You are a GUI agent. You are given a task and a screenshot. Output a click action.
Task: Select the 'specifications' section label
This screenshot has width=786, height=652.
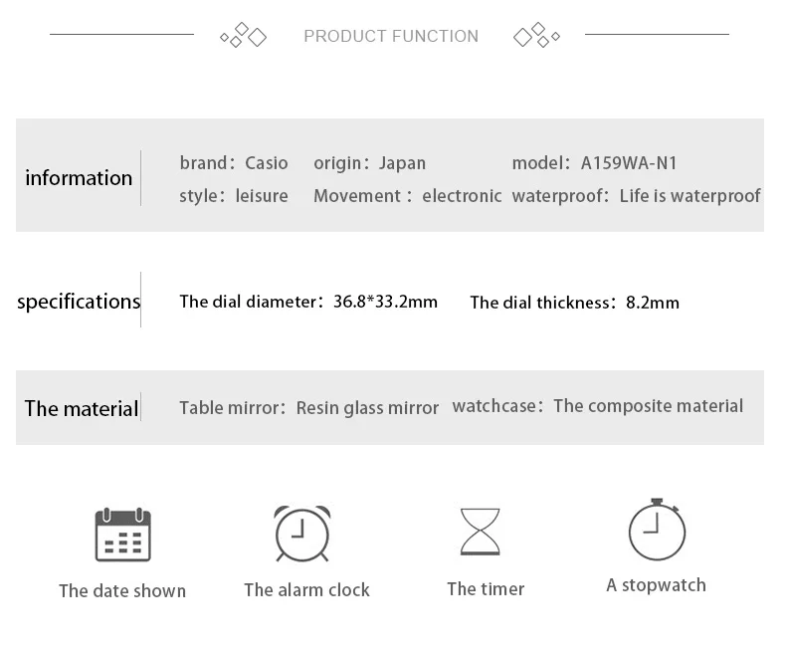(79, 302)
